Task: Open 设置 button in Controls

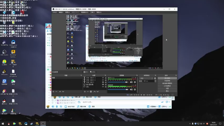Action: coord(167,88)
